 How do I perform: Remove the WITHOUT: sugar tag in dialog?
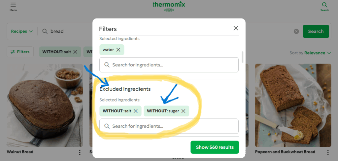coord(184,111)
